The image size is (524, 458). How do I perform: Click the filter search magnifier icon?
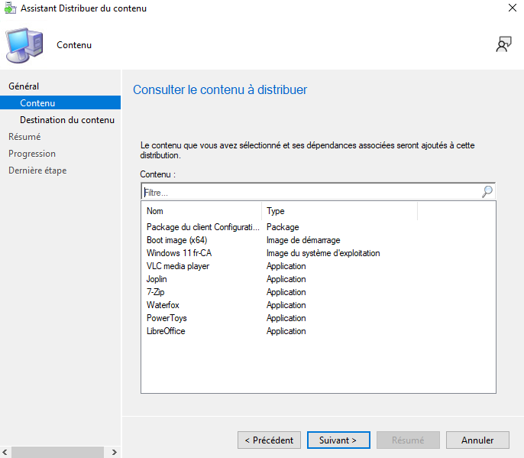click(487, 193)
